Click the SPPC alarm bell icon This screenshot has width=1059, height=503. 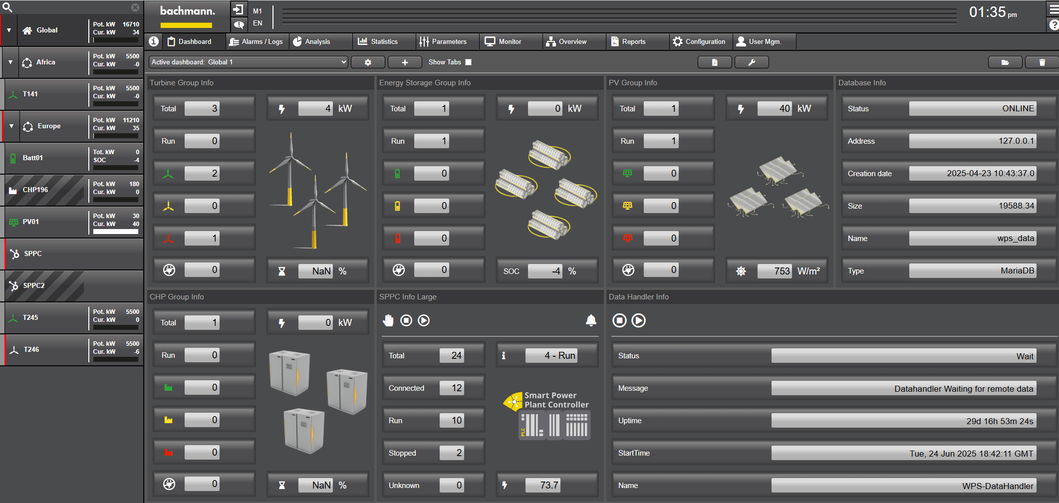591,320
